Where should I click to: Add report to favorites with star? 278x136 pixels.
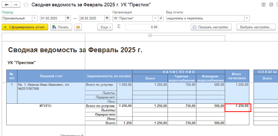(26, 5)
